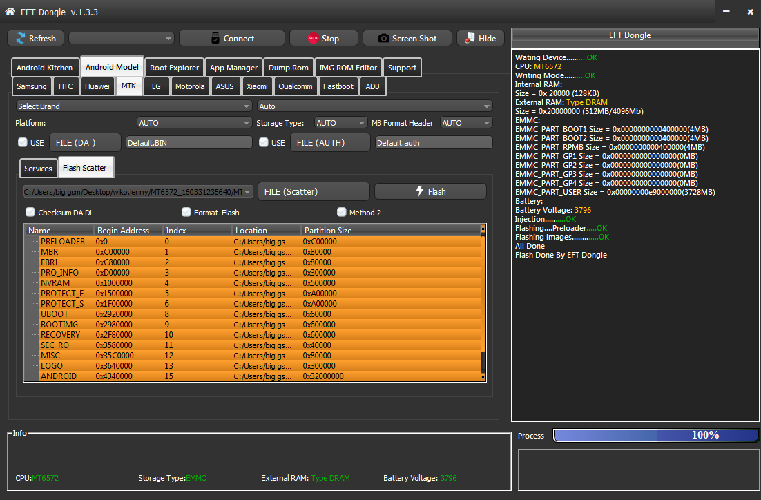The image size is (761, 500).
Task: Click the Default.BIN input field
Action: coord(189,142)
